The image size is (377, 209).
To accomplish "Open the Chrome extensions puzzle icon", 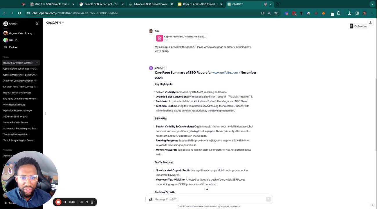I will (338, 13).
